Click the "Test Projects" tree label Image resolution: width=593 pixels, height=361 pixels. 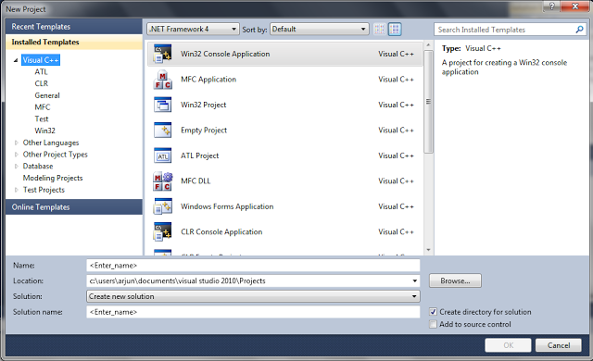point(44,190)
